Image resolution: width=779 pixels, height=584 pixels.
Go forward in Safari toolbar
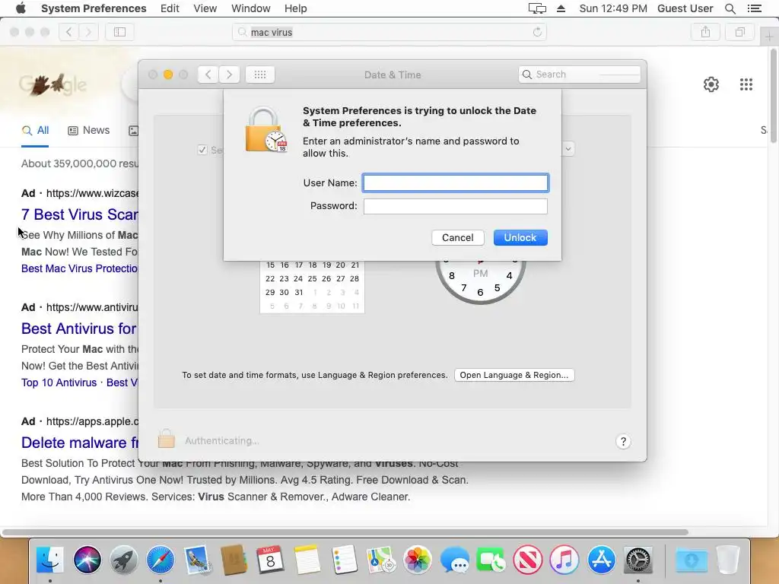click(x=88, y=32)
